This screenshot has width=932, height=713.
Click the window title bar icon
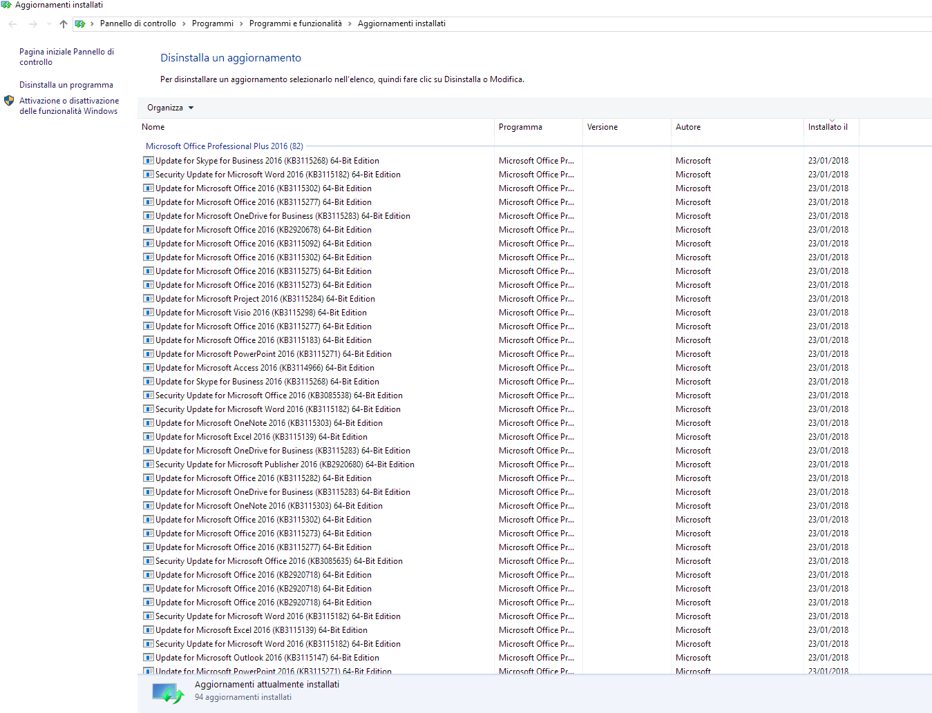pos(6,5)
